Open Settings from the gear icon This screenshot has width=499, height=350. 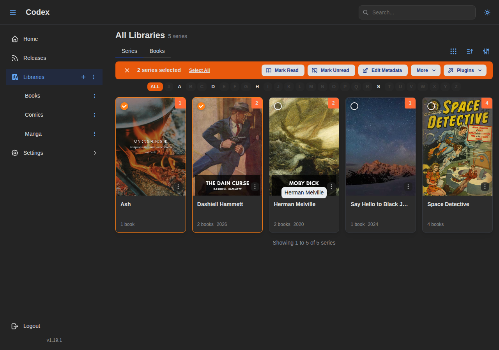[15, 153]
